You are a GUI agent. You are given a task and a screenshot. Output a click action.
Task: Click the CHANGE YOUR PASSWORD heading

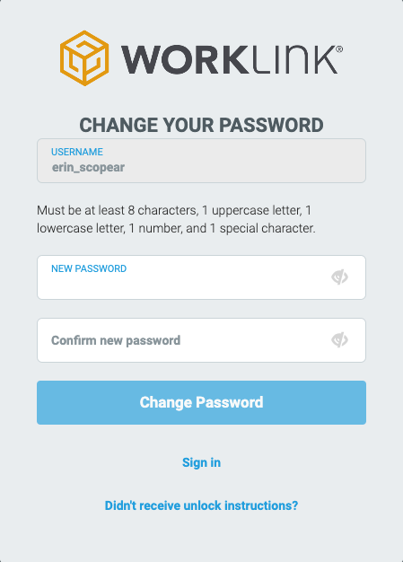(201, 125)
